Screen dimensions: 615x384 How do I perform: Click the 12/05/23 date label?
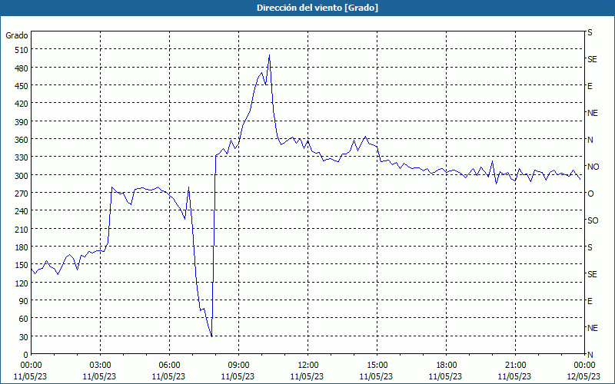[x=584, y=376]
